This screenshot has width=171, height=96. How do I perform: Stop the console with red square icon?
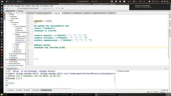coord(7,74)
